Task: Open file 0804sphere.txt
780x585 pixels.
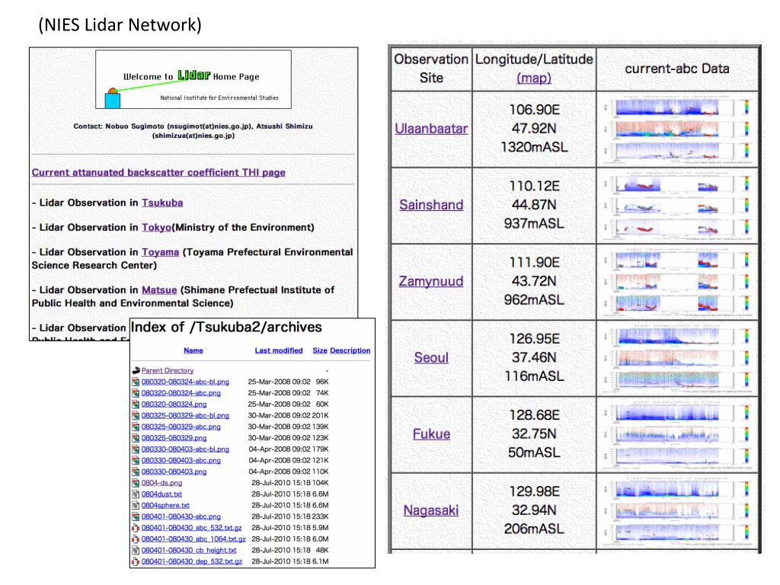Action: [165, 505]
